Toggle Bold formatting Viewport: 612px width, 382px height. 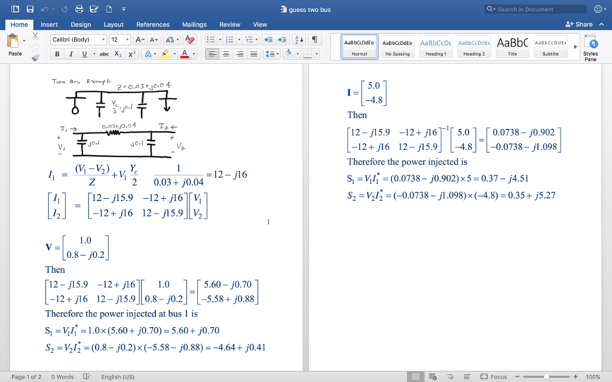(x=57, y=54)
